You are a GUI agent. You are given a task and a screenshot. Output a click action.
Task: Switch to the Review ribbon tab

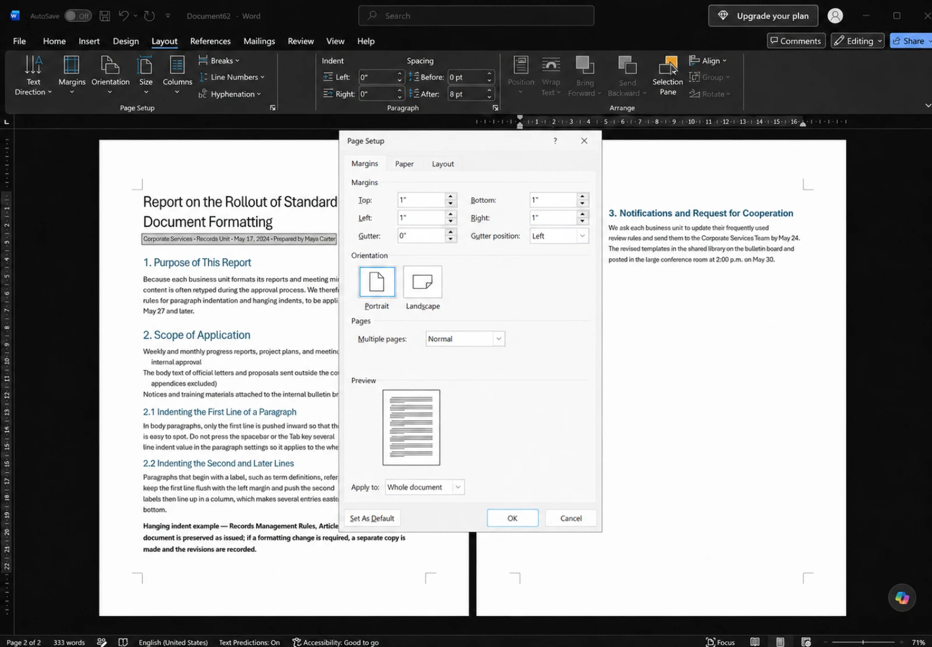coord(301,41)
